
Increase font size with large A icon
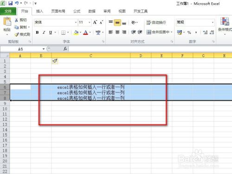coord(95,22)
